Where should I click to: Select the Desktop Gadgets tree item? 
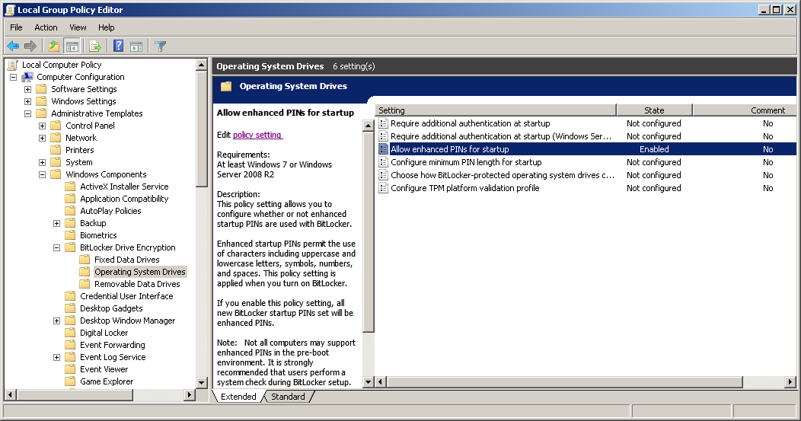[x=111, y=308]
